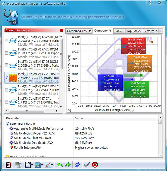Click the benchmark engine icon in bottom toolbar

click(x=8, y=165)
